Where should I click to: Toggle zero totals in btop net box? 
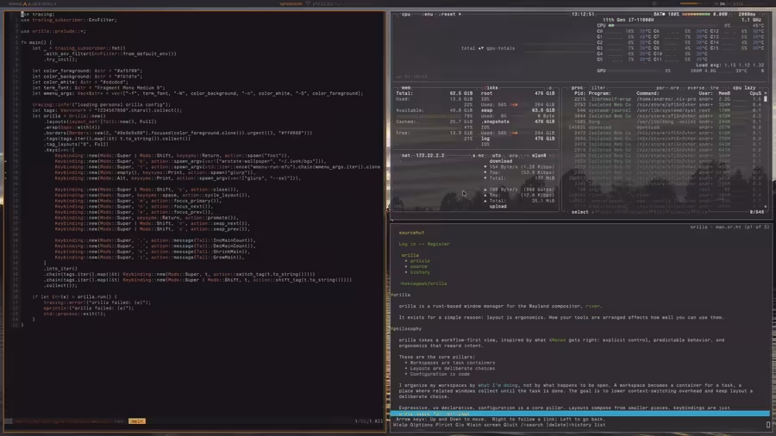click(x=514, y=155)
